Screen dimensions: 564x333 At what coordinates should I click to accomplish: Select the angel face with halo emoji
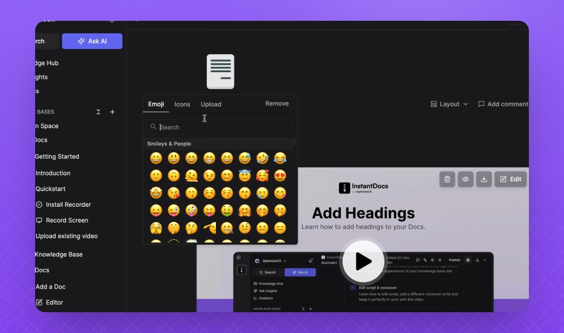pyautogui.click(x=245, y=176)
